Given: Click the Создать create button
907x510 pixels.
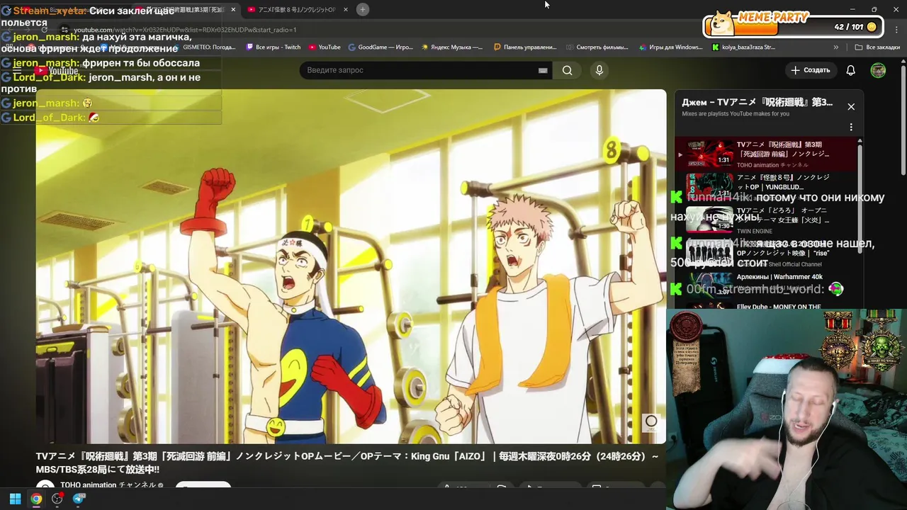Looking at the screenshot, I should [811, 70].
